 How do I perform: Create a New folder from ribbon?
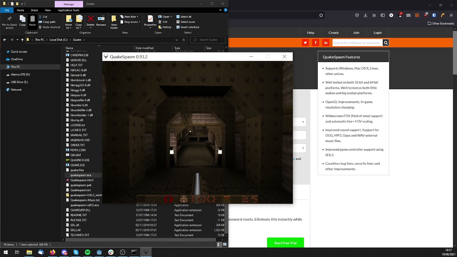(x=114, y=22)
